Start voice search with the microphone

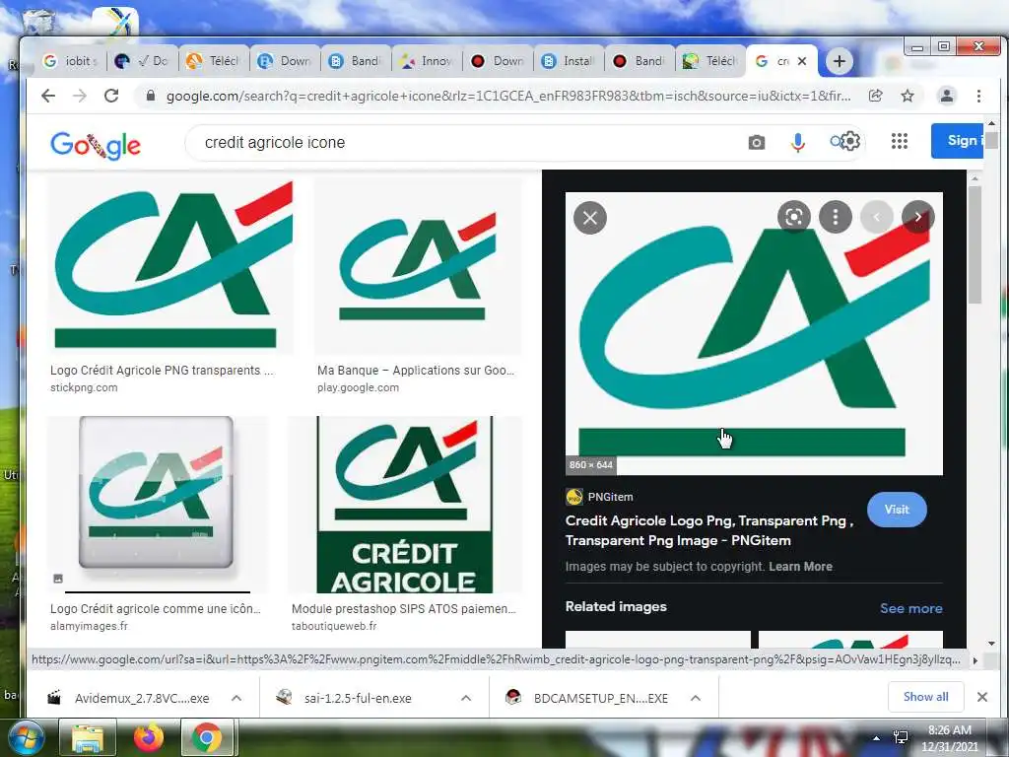pyautogui.click(x=798, y=142)
